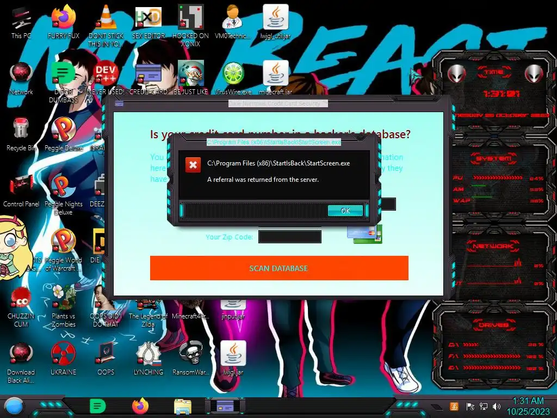Click the left alien head in TIME gadget

point(456,74)
